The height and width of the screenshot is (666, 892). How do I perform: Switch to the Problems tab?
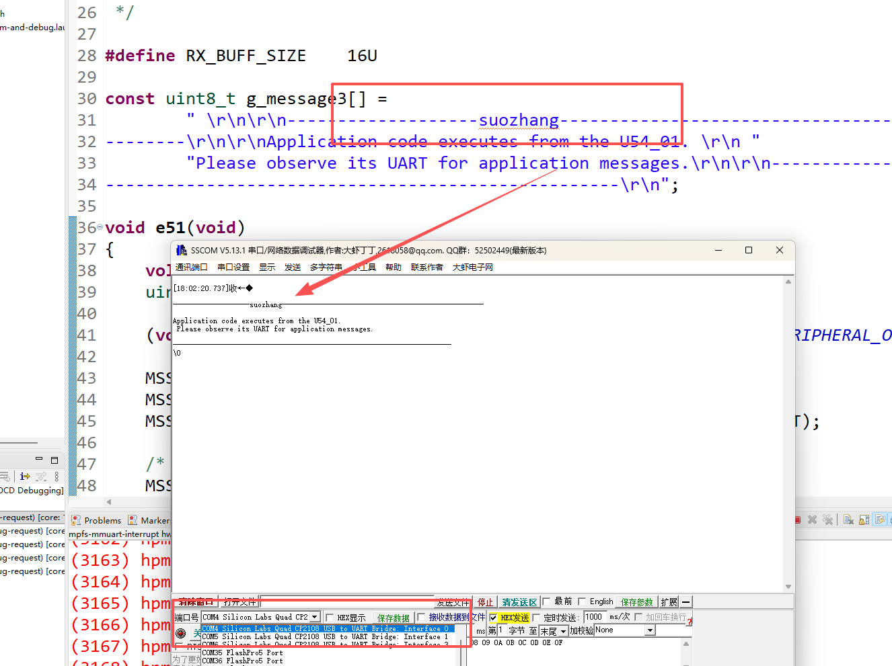pyautogui.click(x=103, y=520)
